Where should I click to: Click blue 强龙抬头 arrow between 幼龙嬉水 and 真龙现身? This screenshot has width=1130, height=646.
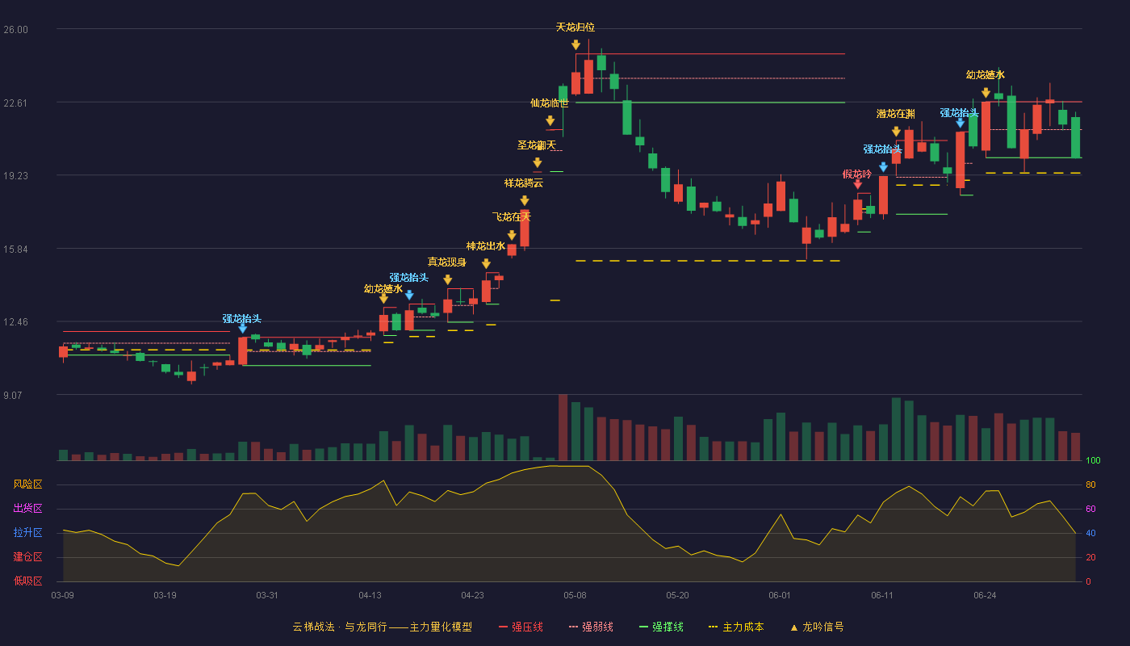409,296
